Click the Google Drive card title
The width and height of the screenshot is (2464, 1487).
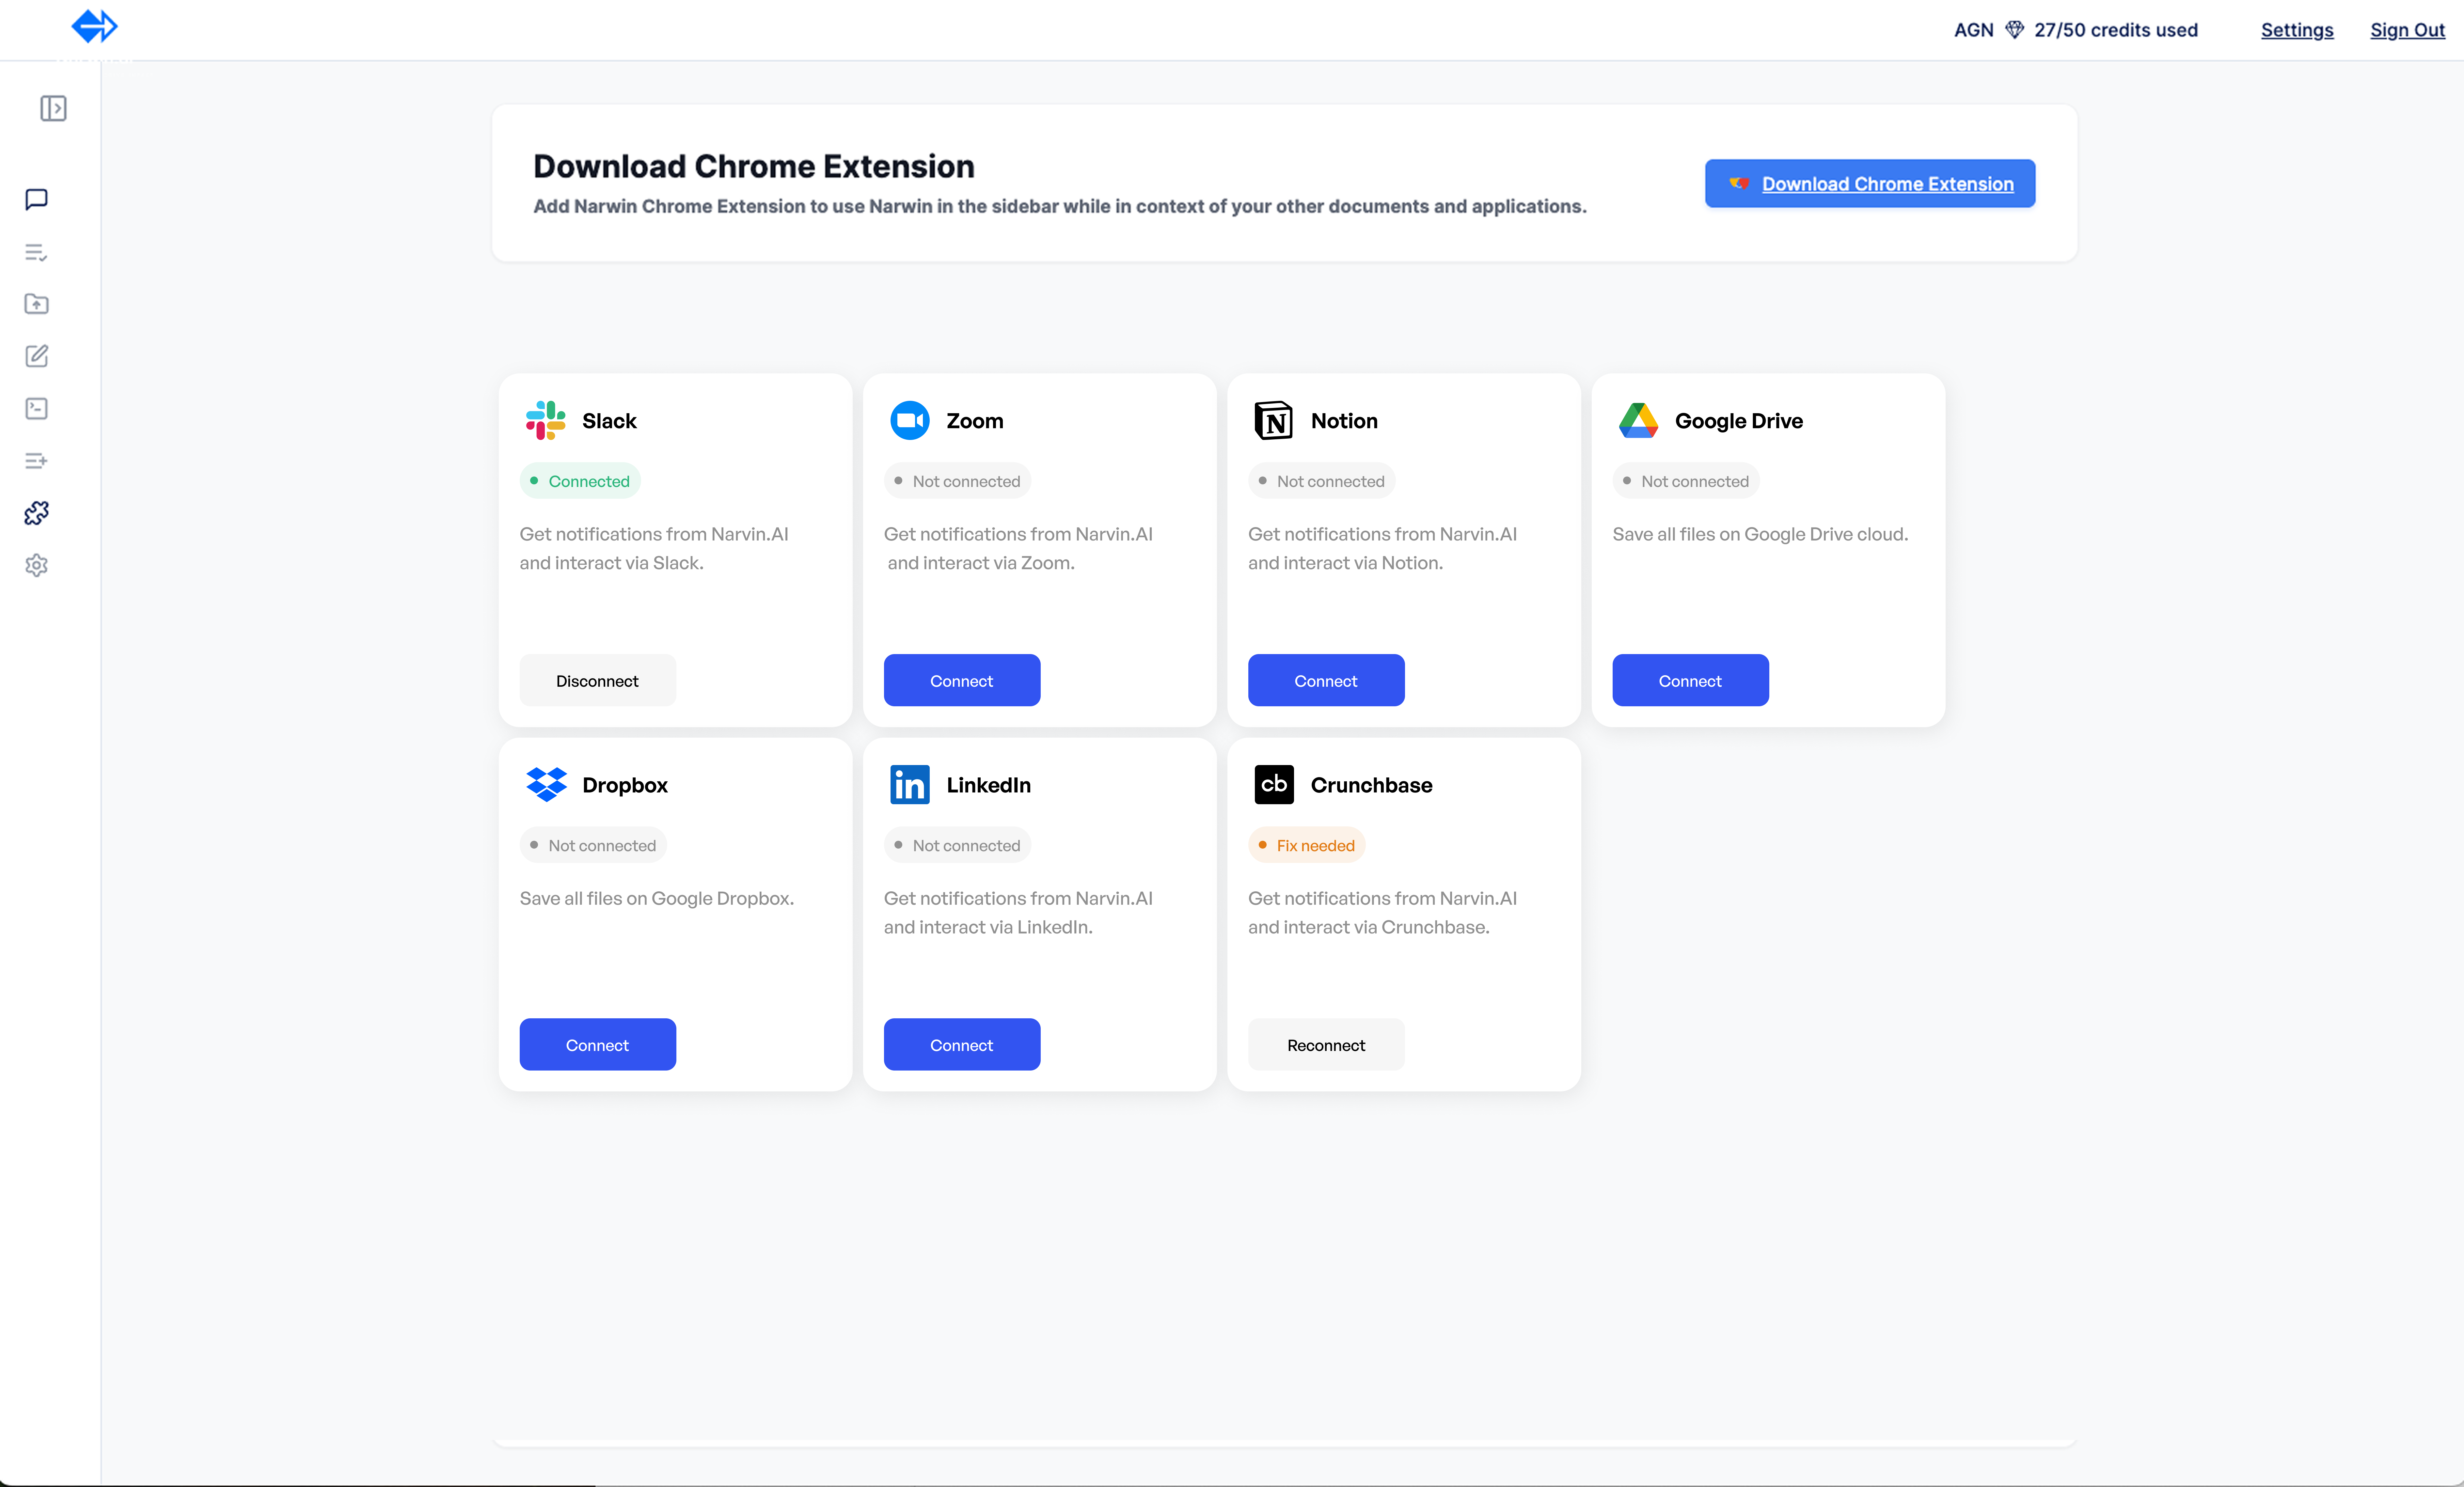click(x=1739, y=421)
